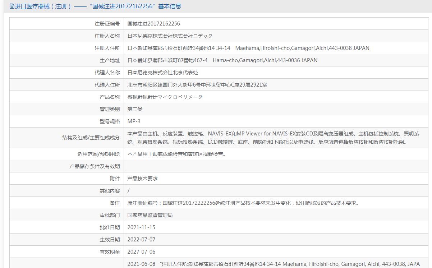Select the remark text starting 原注册证编号
Screen dimensions: 432x268
243,203
